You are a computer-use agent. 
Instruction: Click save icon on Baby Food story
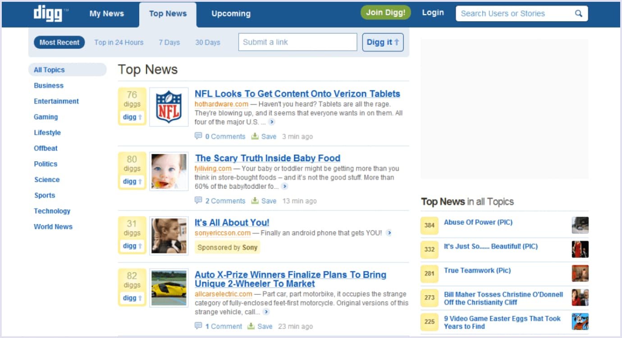(255, 201)
